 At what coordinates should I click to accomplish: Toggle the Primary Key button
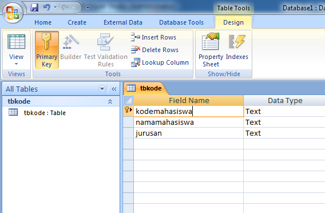47,50
